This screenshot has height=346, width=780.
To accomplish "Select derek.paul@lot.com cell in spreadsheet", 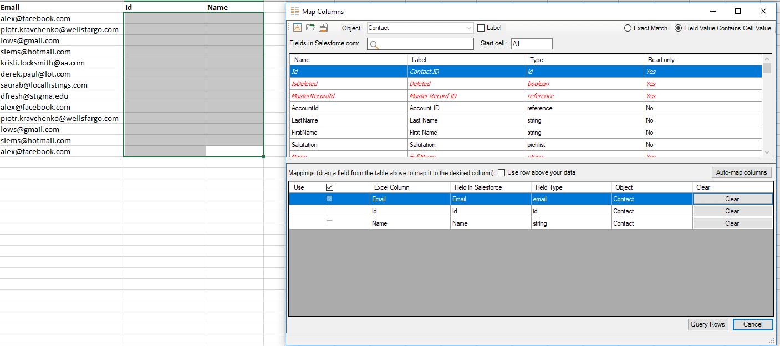I will (x=62, y=74).
